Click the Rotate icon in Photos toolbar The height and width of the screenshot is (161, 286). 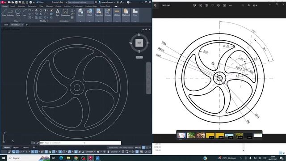tap(201, 5)
